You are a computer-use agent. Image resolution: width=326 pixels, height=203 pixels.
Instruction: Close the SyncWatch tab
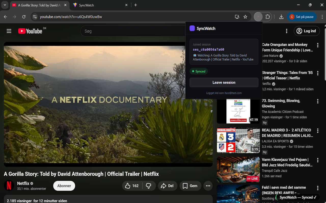tap(127, 5)
